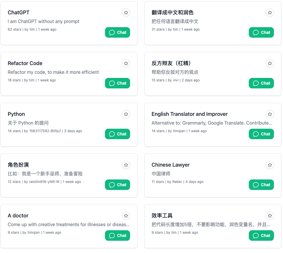Toggle star on the A doctor card

(x=126, y=216)
